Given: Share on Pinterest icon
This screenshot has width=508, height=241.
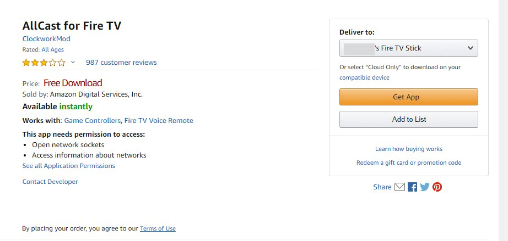Looking at the screenshot, I should (437, 187).
